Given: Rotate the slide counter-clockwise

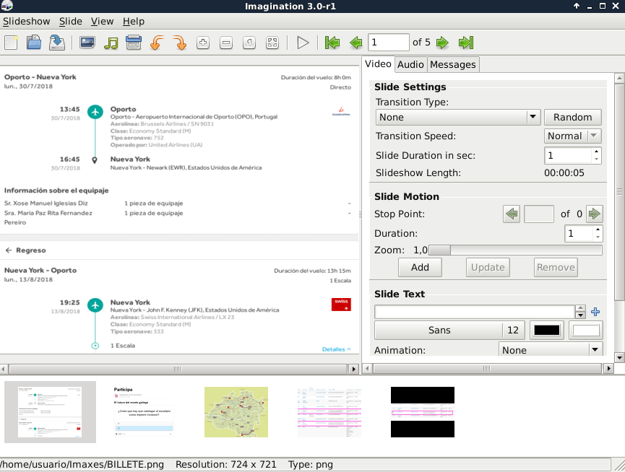Looking at the screenshot, I should (156, 43).
